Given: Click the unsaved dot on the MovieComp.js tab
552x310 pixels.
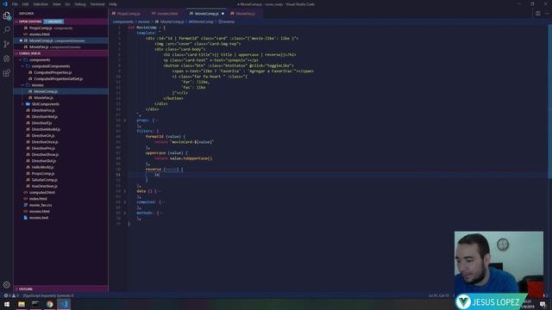Looking at the screenshot, I should pyautogui.click(x=223, y=14).
